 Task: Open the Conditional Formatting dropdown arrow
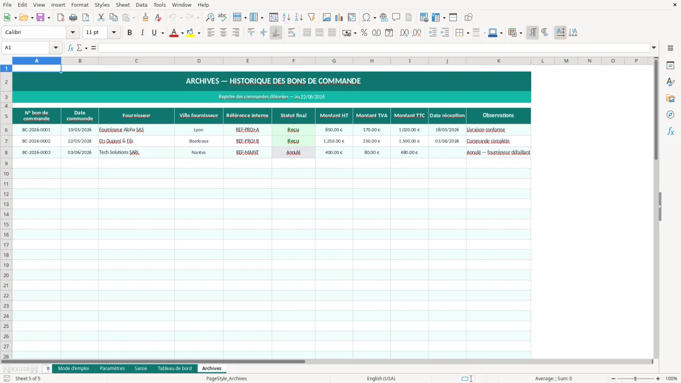point(520,33)
